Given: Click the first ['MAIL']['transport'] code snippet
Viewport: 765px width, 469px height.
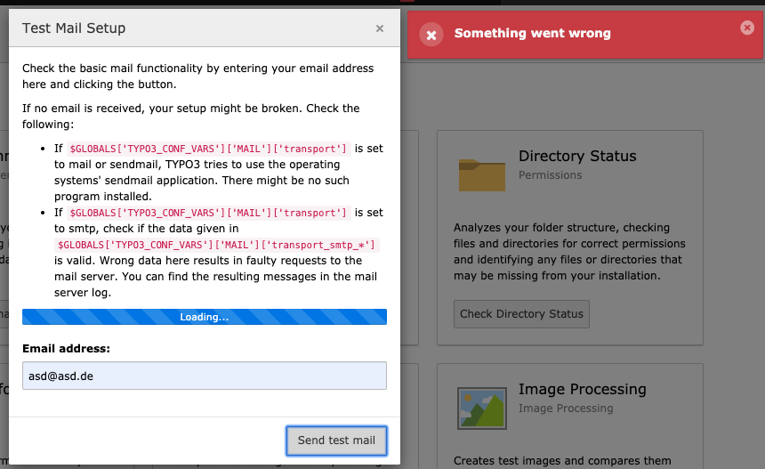Looking at the screenshot, I should click(x=208, y=149).
